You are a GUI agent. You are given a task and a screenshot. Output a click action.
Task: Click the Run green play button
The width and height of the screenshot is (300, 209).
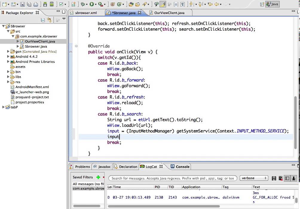click(x=92, y=4)
